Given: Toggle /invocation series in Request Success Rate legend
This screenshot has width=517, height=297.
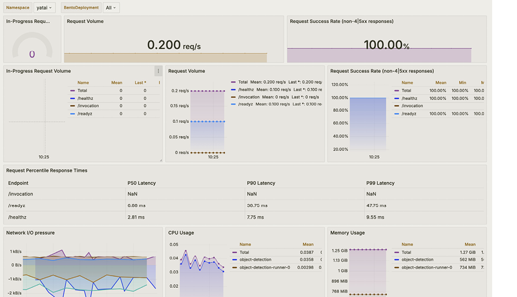Looking at the screenshot, I should click(412, 106).
